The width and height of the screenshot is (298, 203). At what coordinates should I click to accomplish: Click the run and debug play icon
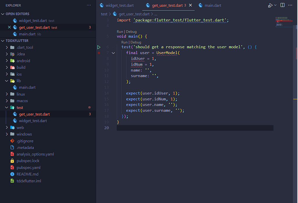(270, 5)
